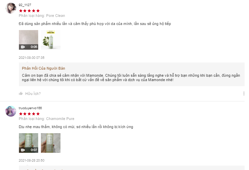Screen dimensions: 249x170
Task: Click the "Phân loại hàng: Chamomile Pure" label
Action: click(46, 119)
